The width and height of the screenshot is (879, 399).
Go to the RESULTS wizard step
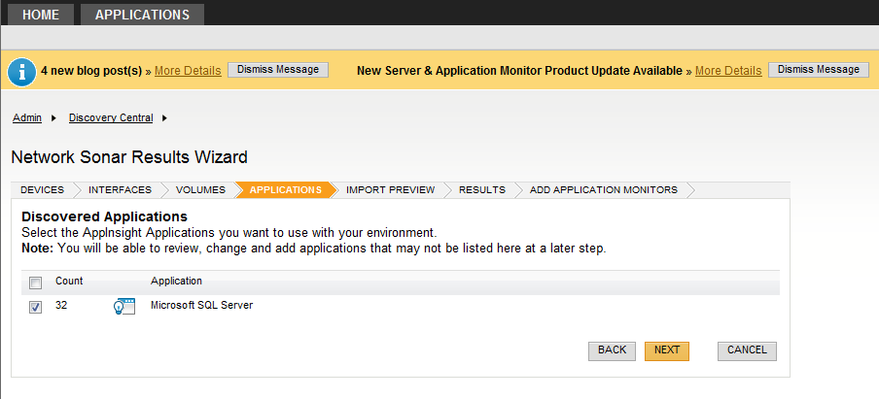pos(482,189)
